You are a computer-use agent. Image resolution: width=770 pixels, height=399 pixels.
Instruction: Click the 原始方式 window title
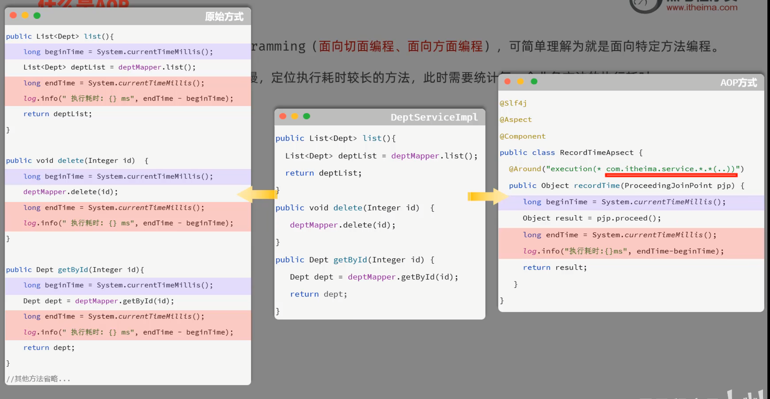tap(224, 16)
